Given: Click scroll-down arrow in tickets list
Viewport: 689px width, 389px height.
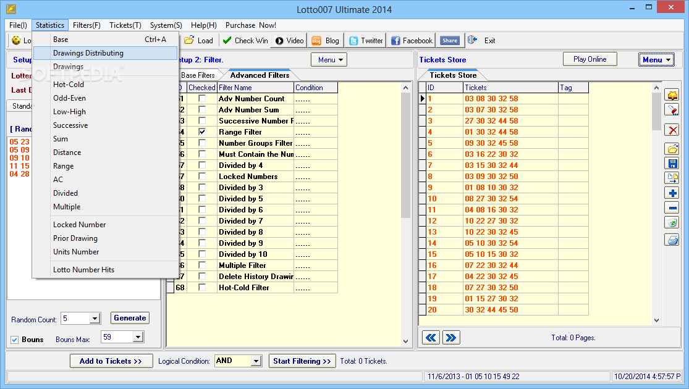Looking at the screenshot, I should 656,320.
